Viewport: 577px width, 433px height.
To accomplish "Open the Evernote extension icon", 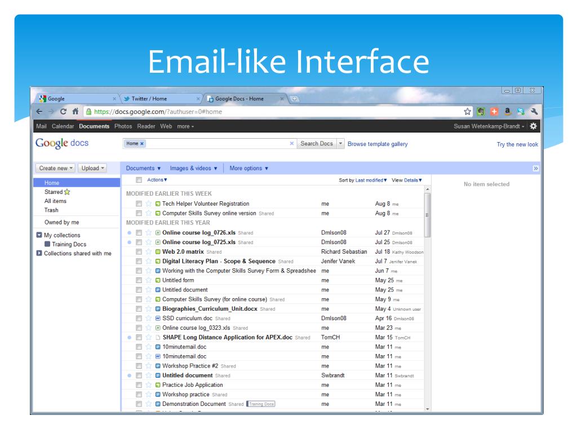I will (x=481, y=112).
